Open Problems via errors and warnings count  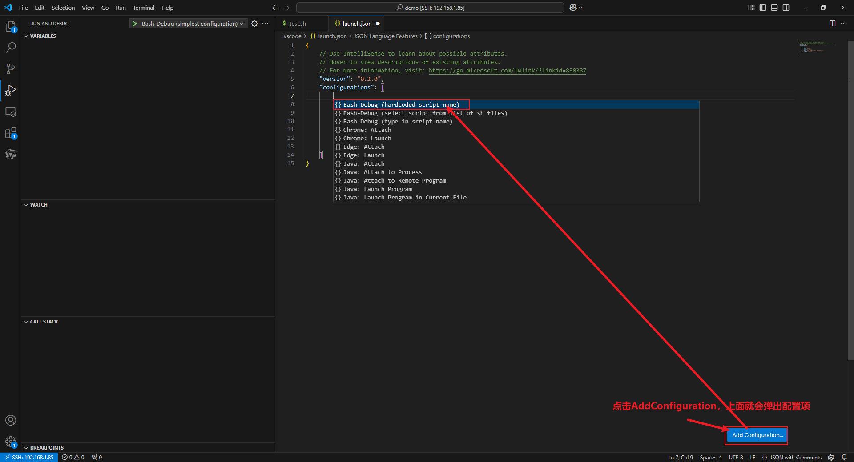[x=73, y=457]
